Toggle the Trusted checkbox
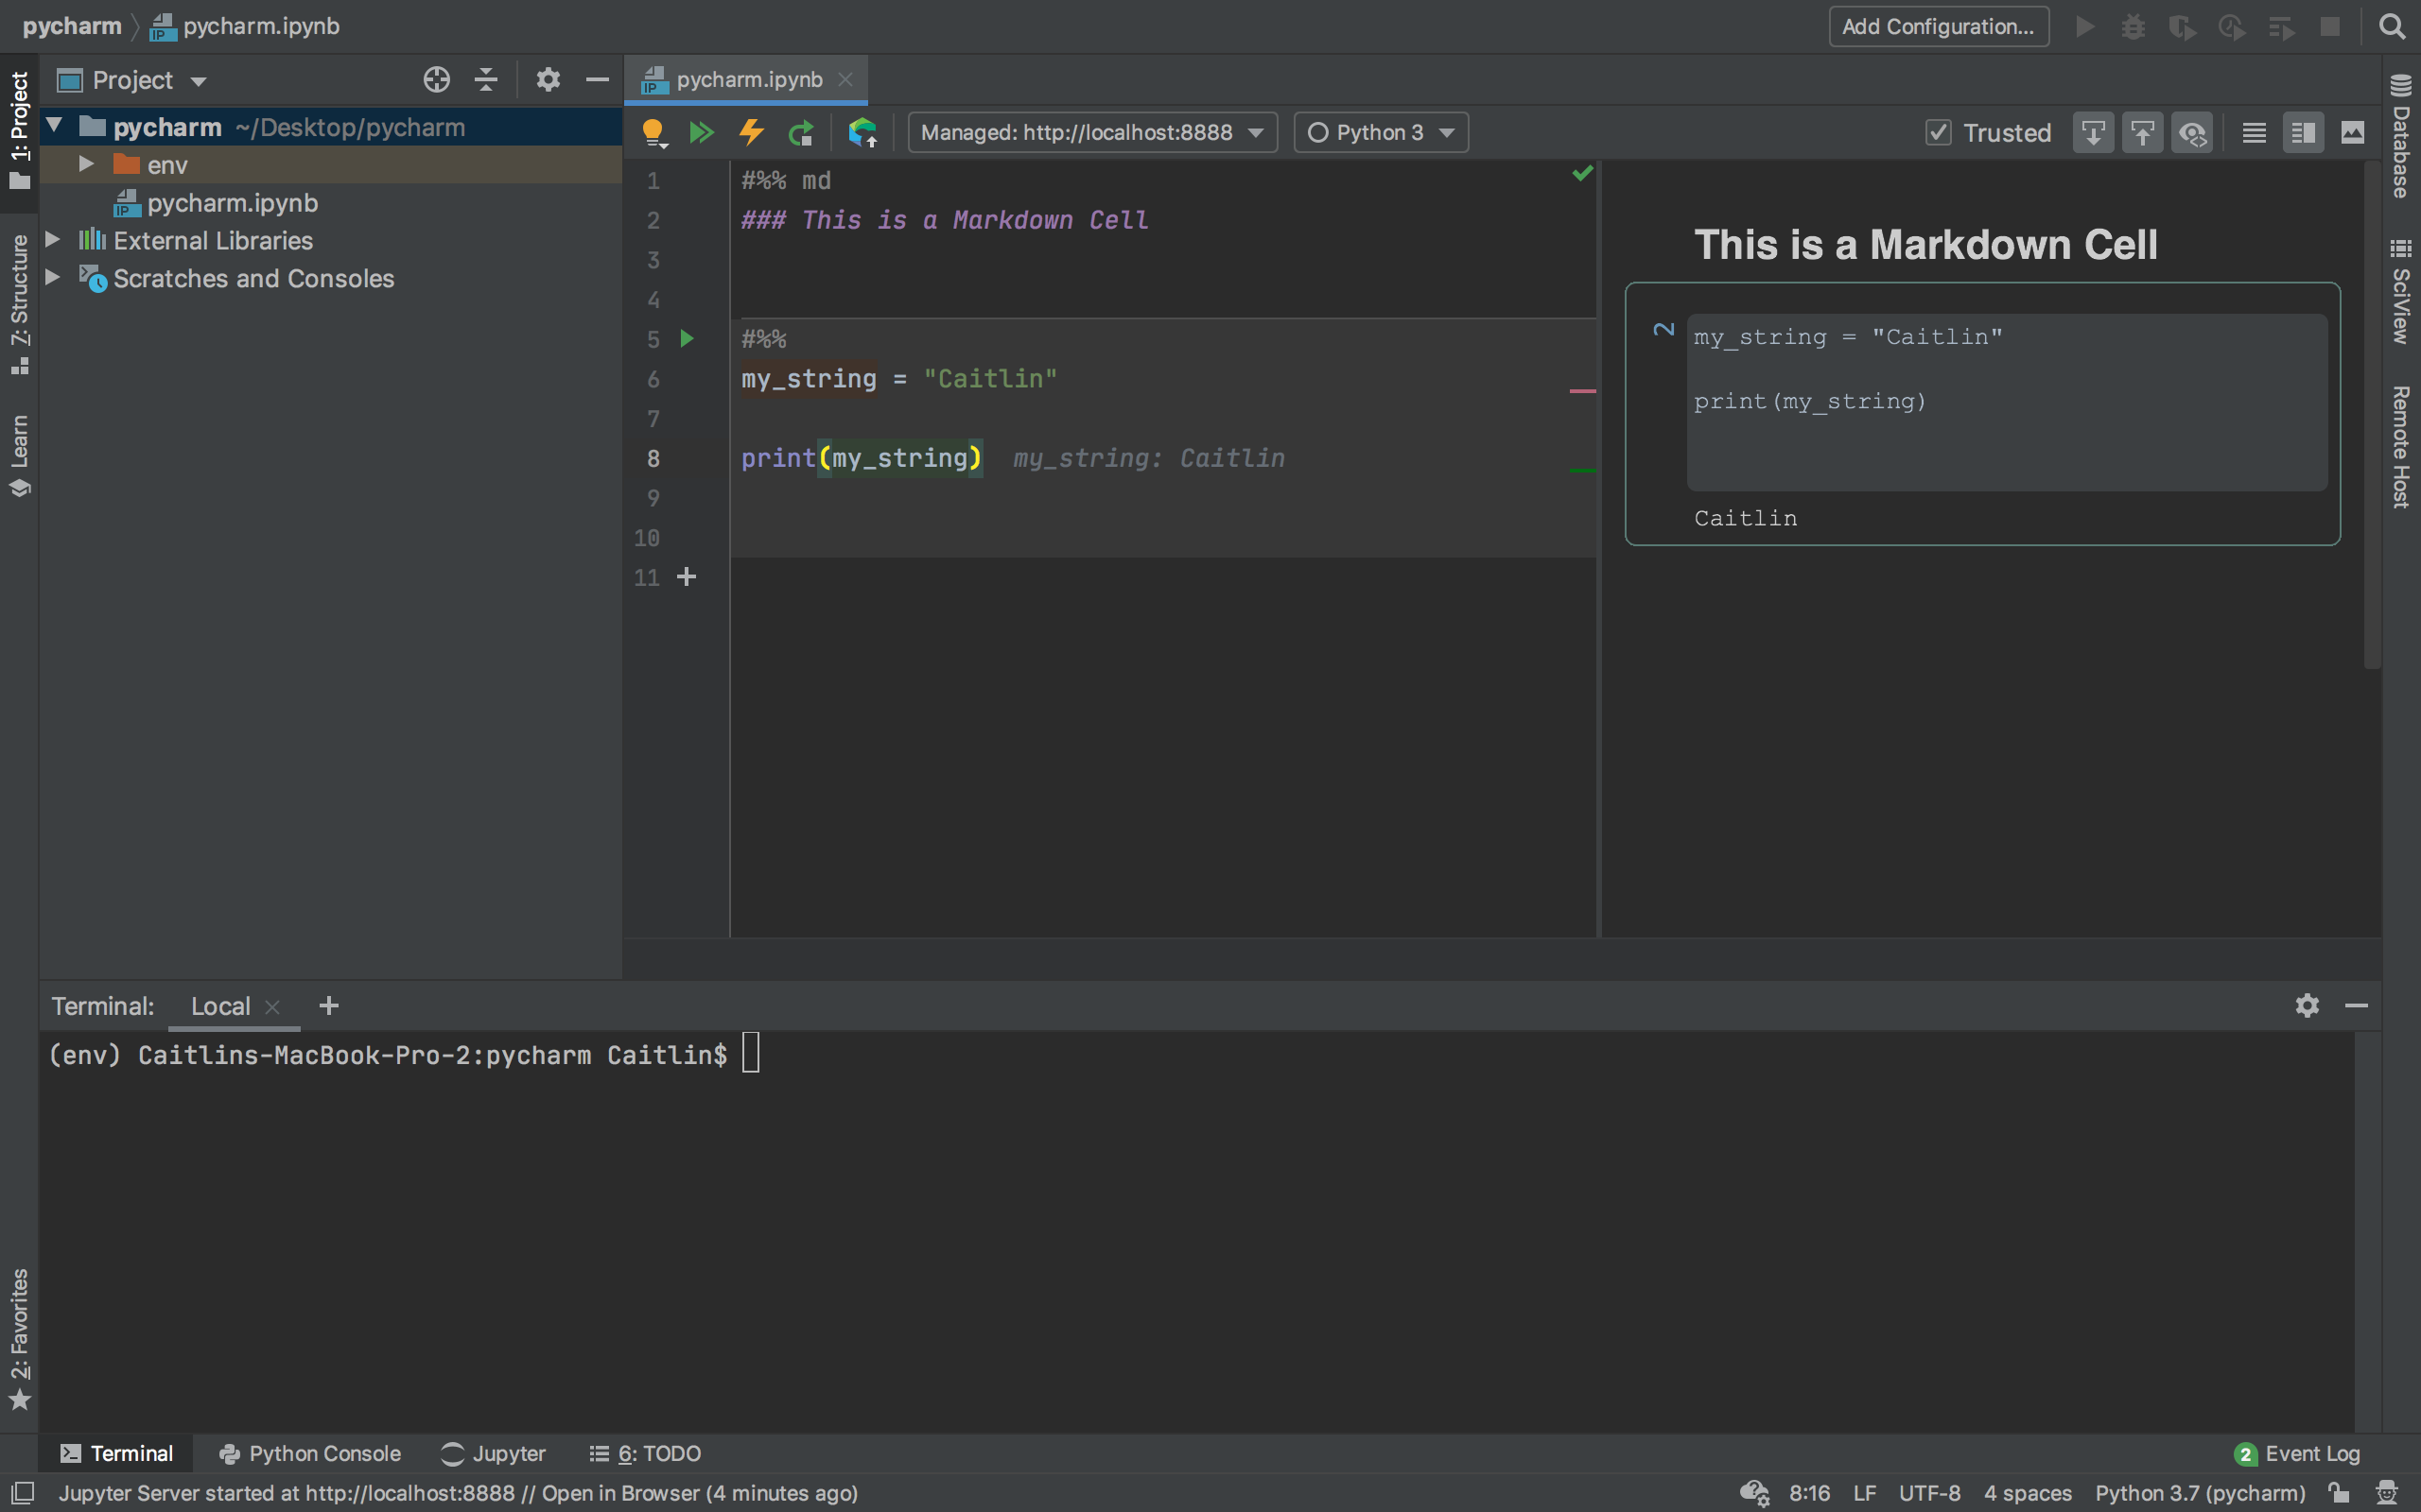The height and width of the screenshot is (1512, 2421). pos(1938,132)
